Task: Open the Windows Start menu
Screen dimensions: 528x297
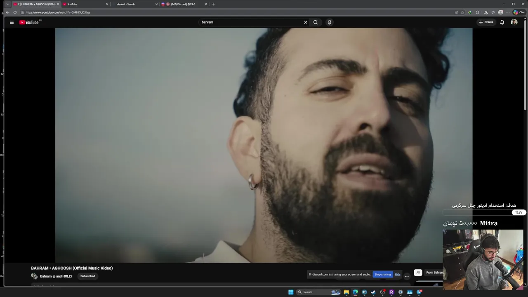Action: [291, 292]
